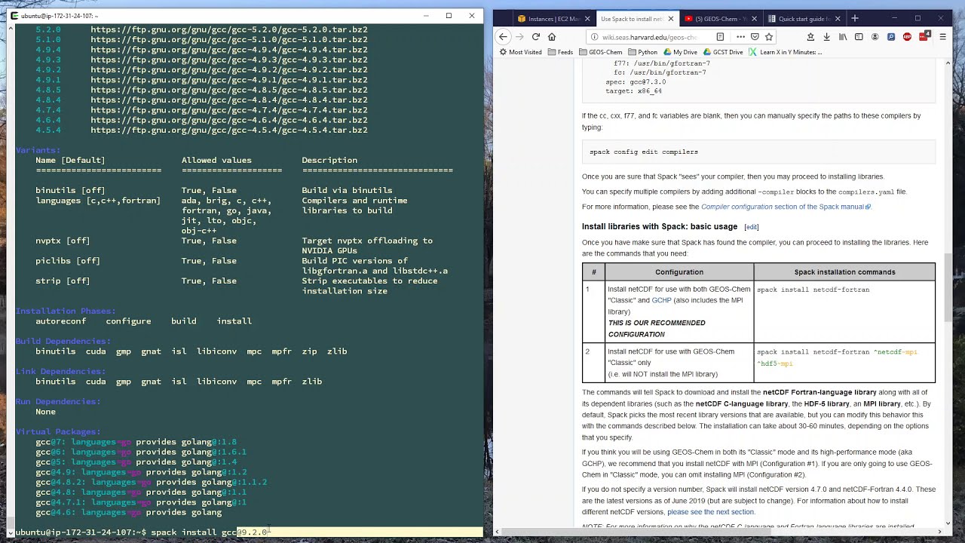Click the Firefox forward arrow
Image resolution: width=965 pixels, height=543 pixels.
pos(519,36)
